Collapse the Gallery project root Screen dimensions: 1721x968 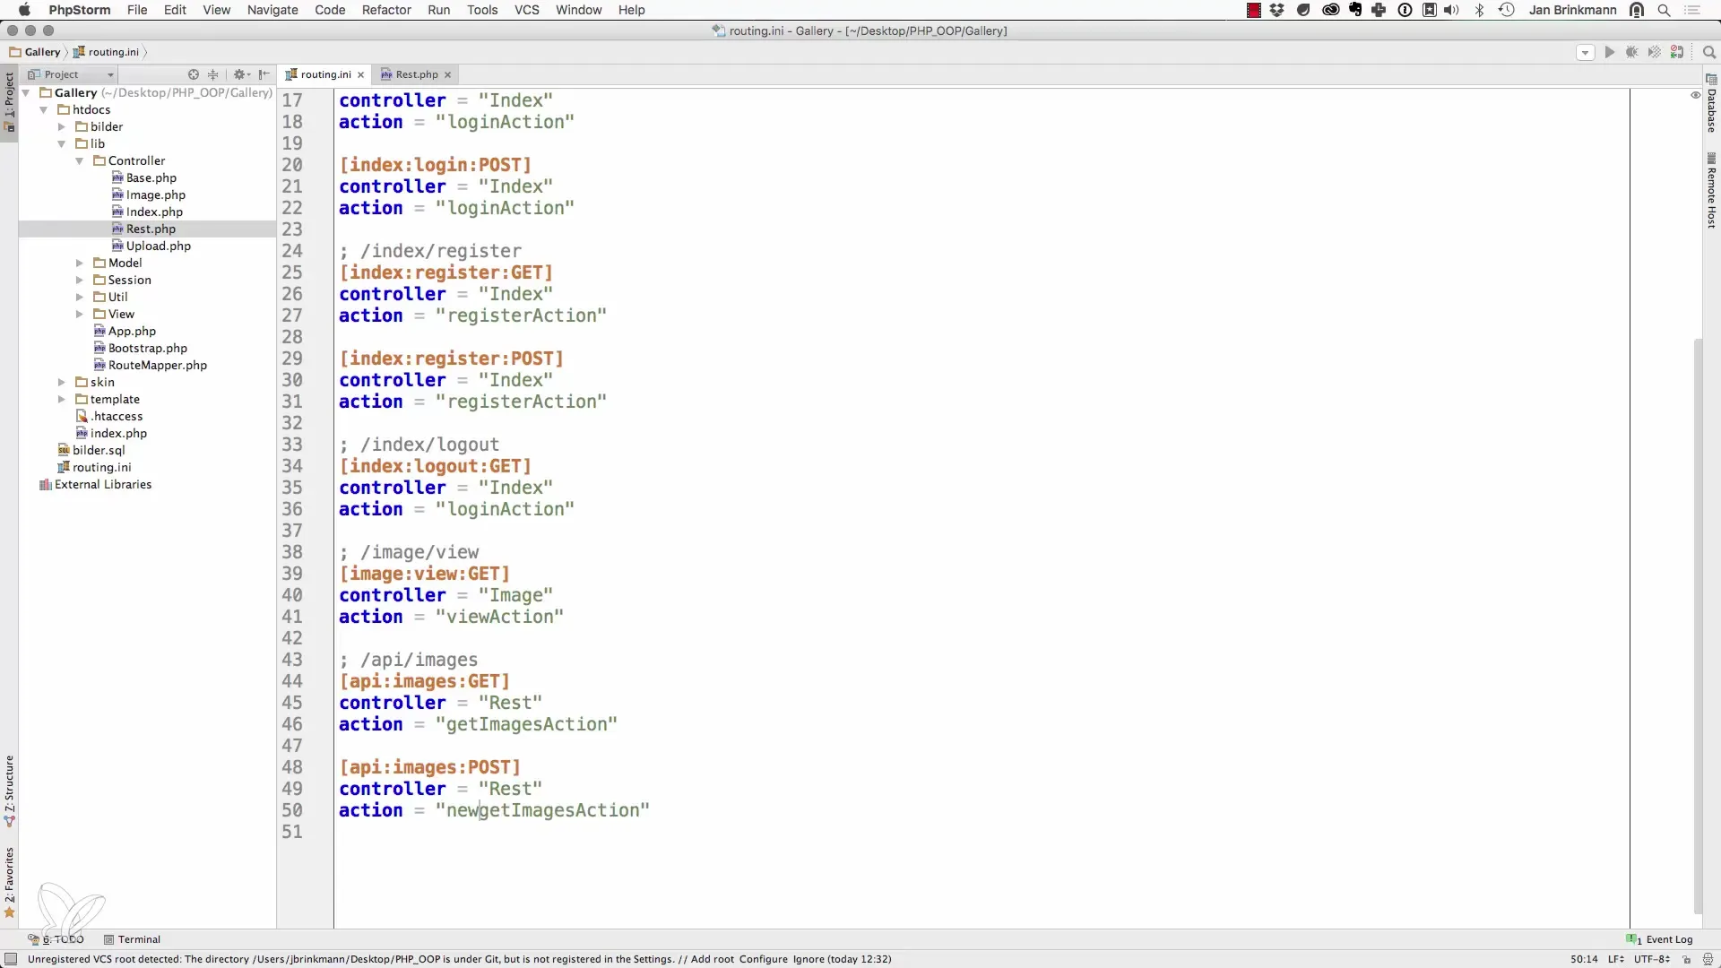click(x=26, y=93)
